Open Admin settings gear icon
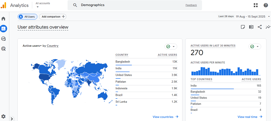The image size is (271, 121). (x=4, y=116)
